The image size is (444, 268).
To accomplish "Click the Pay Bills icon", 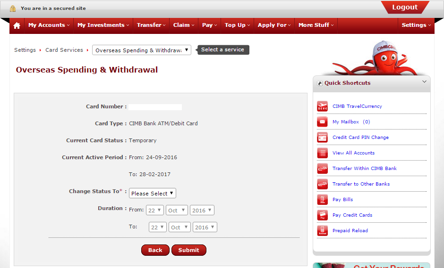I will click(322, 199).
